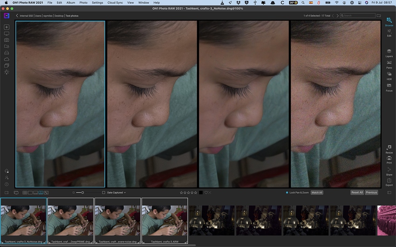Open the Edit module

pos(389,32)
